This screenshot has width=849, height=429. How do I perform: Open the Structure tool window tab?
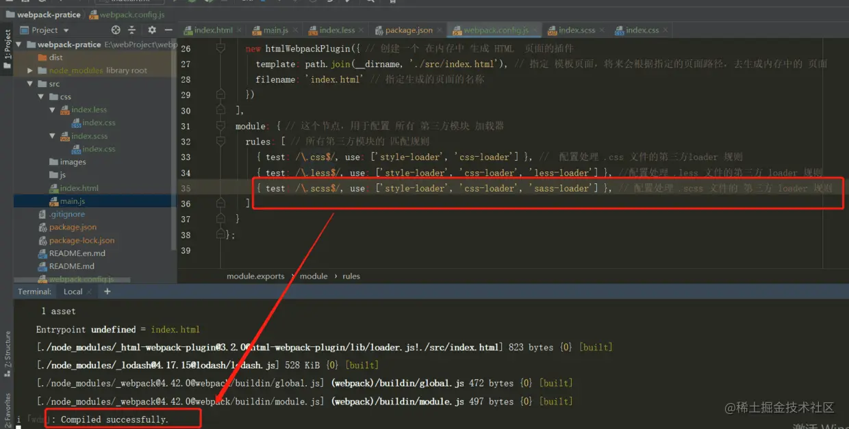[x=7, y=354]
